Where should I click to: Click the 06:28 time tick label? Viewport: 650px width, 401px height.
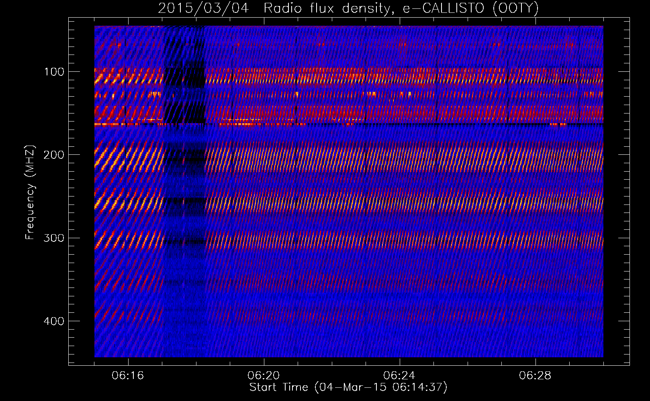coord(535,376)
